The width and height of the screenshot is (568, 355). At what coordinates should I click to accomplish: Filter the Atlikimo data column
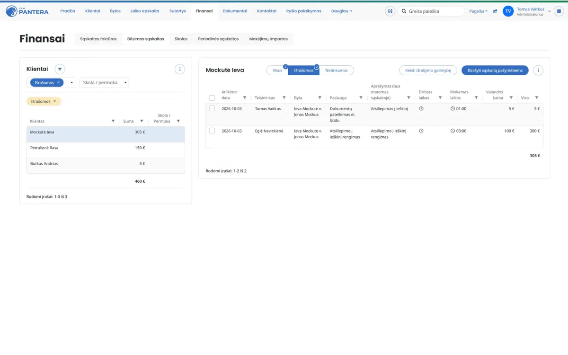tap(245, 98)
